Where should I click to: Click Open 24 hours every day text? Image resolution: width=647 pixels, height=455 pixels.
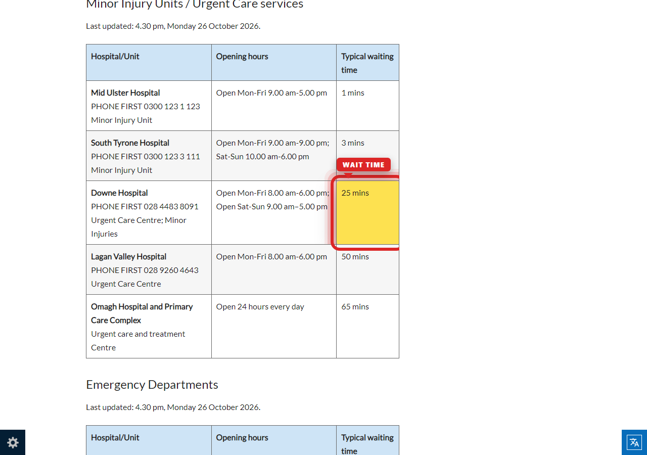pos(260,306)
